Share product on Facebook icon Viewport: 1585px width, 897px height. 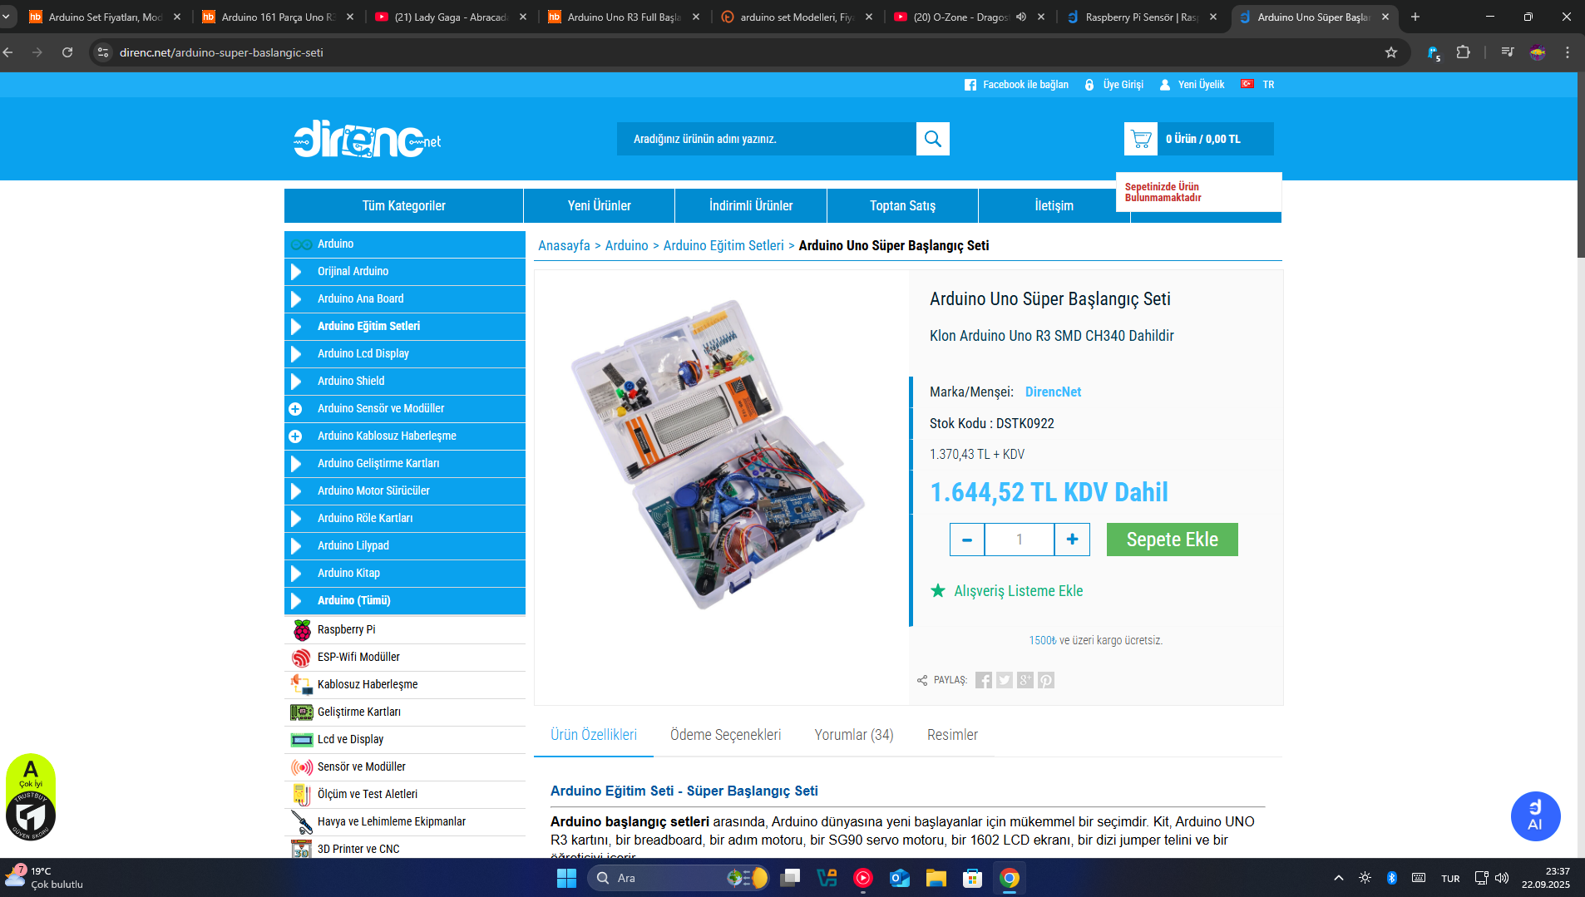(x=984, y=680)
